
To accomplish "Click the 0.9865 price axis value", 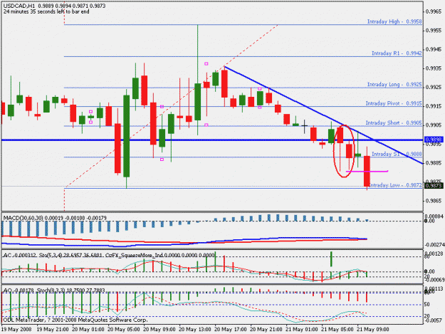I will point(434,201).
